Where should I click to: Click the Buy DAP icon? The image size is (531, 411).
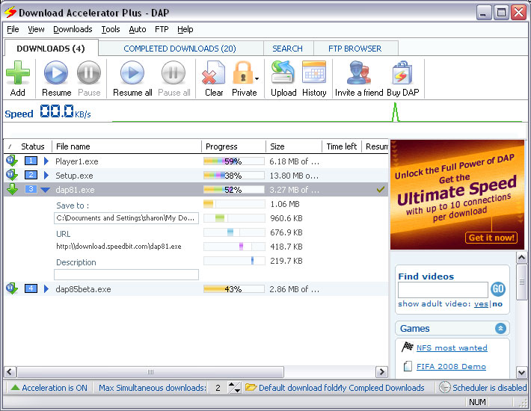(402, 74)
